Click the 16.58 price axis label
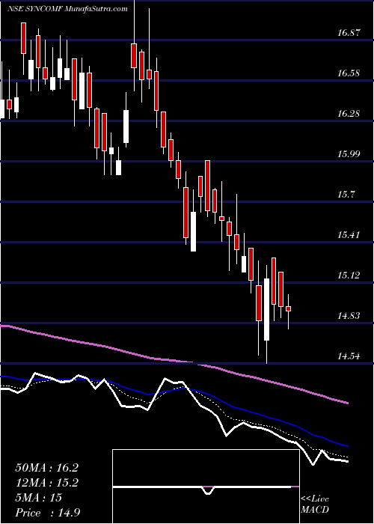Viewport: 374px width, 524px height. pyautogui.click(x=349, y=73)
